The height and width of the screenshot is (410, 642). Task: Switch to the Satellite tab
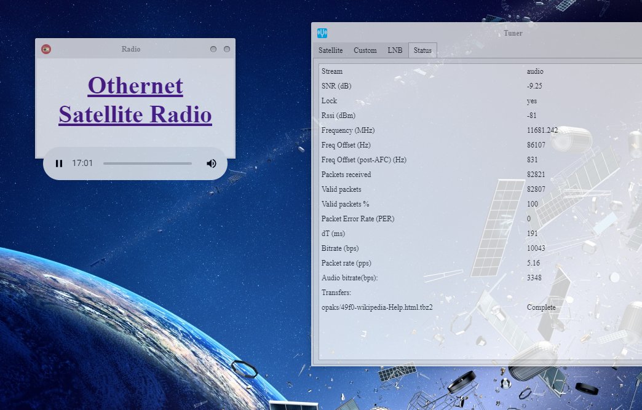(330, 50)
